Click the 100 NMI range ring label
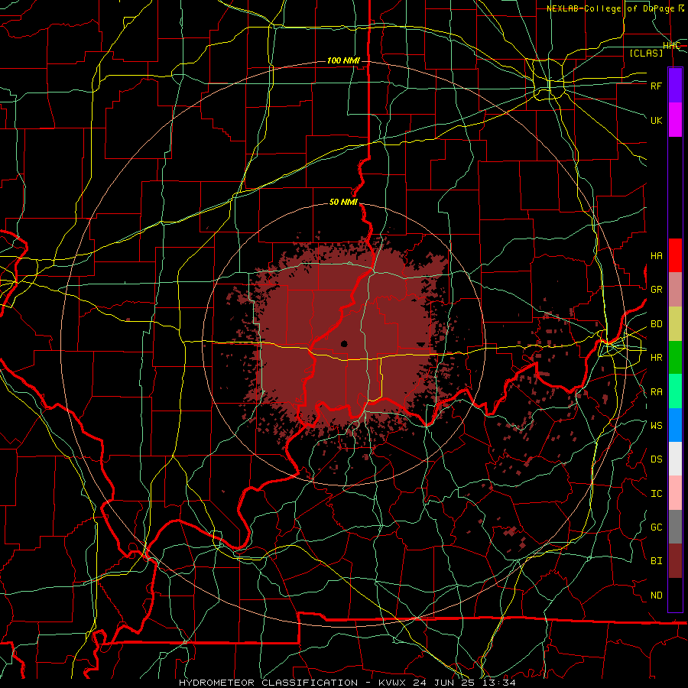The height and width of the screenshot is (688, 688). click(x=343, y=60)
